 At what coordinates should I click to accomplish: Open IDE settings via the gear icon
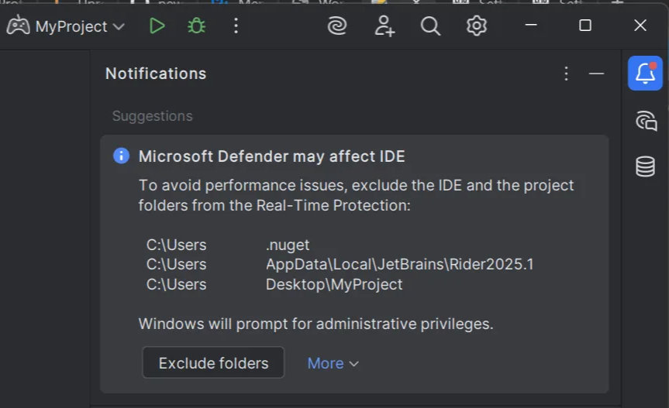pos(476,26)
